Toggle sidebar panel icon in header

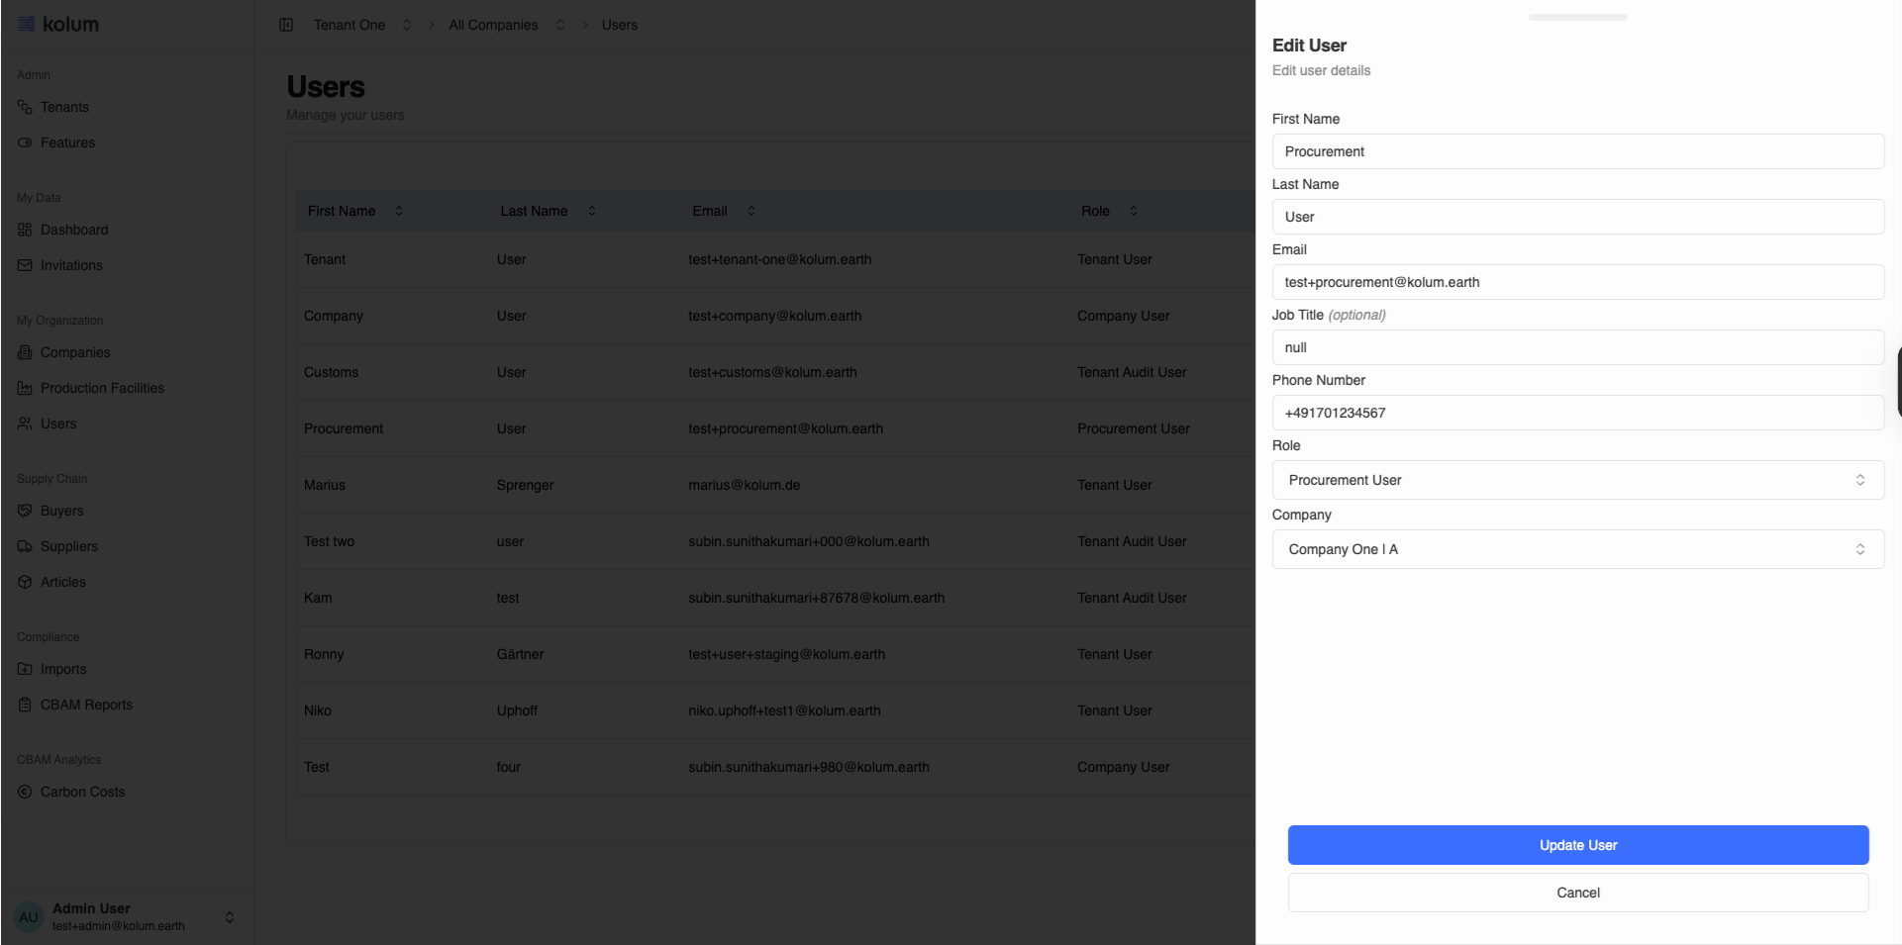point(286,25)
